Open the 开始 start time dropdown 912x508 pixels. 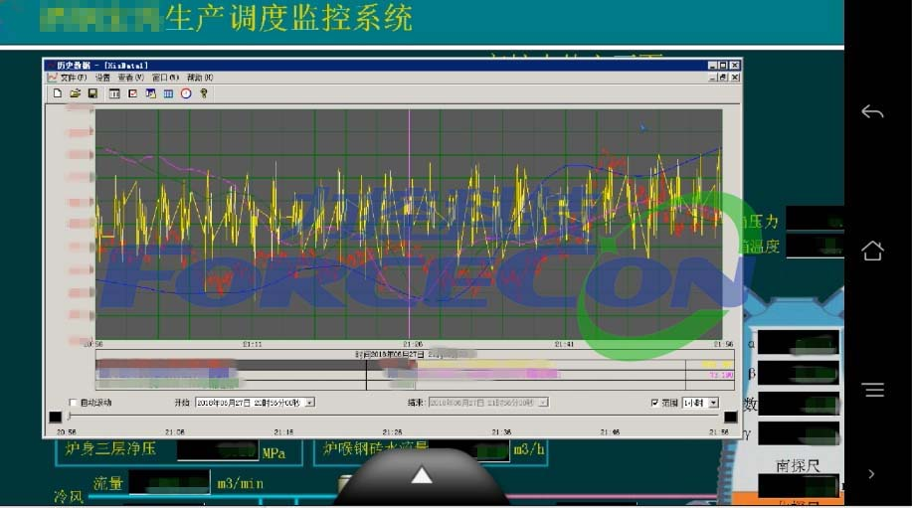(x=309, y=403)
